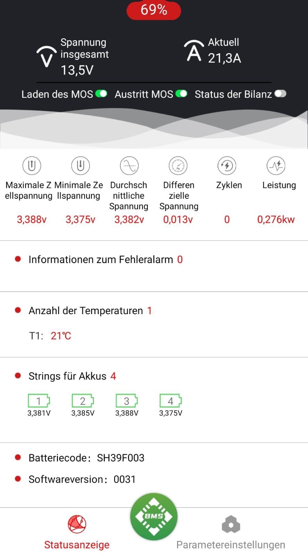Viewport: 308px width, 556px height.
Task: Open the Zyklen cycles icon
Action: coord(227,166)
